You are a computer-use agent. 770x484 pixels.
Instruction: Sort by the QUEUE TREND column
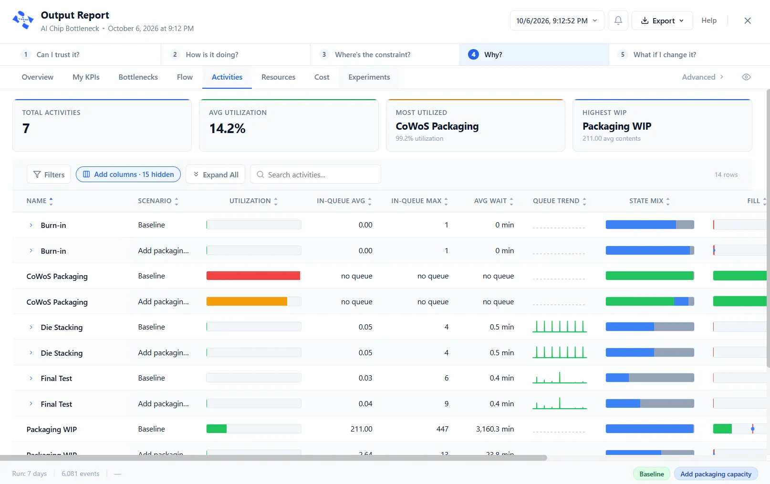[x=560, y=201]
